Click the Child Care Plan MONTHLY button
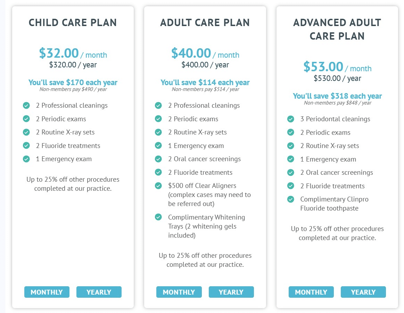This screenshot has width=404, height=313. (47, 292)
